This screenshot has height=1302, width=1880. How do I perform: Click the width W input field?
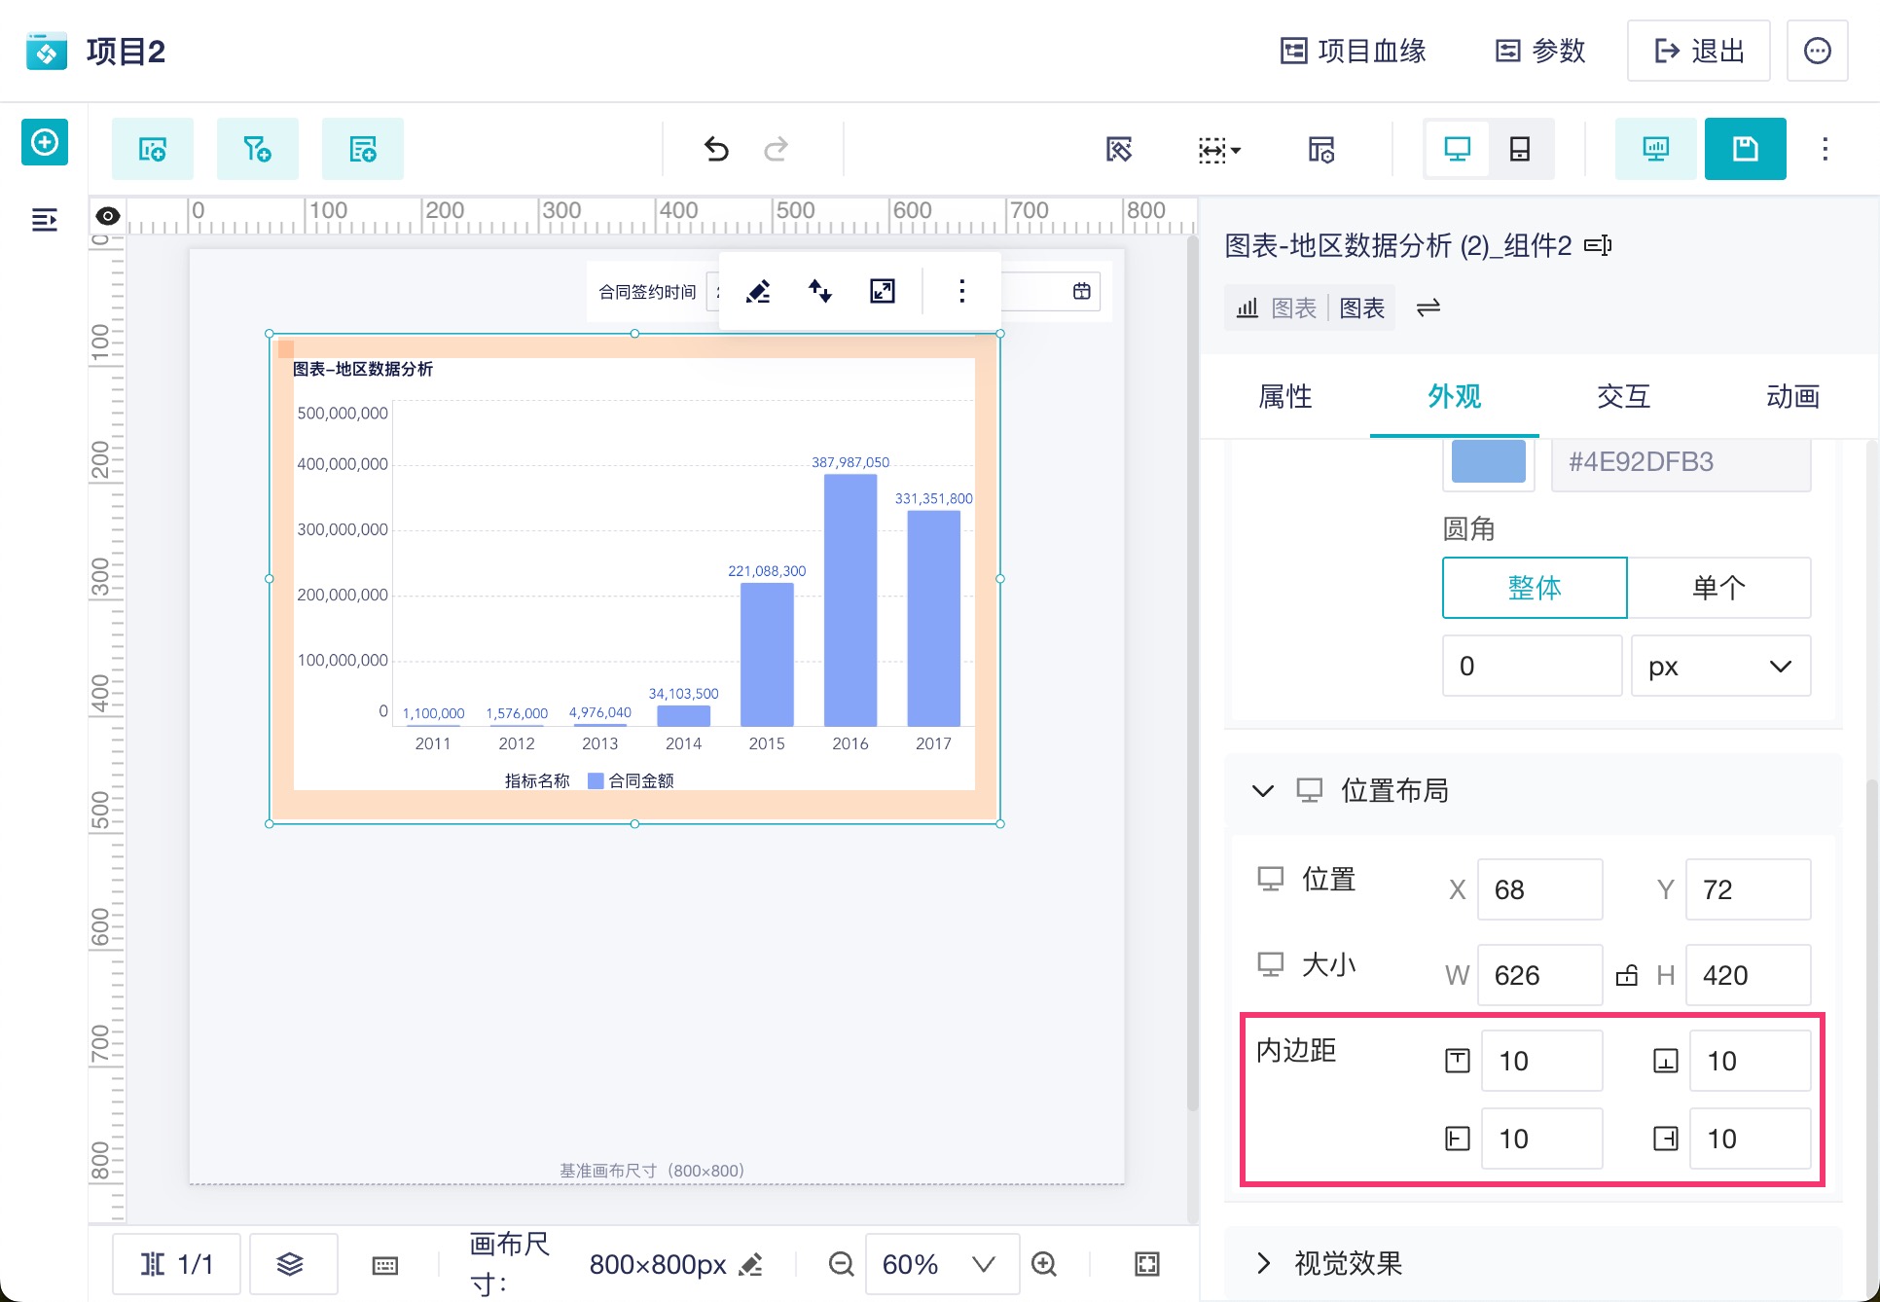click(1538, 975)
